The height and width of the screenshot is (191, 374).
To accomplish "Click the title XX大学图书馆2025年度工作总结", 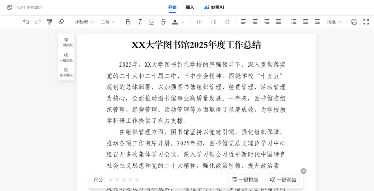I will (196, 45).
